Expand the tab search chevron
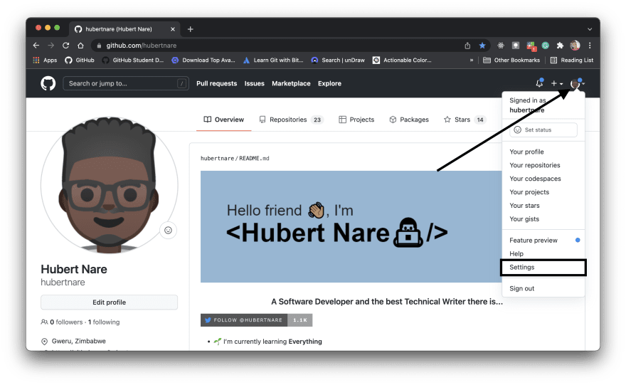Image resolution: width=626 pixels, height=385 pixels. pos(590,29)
